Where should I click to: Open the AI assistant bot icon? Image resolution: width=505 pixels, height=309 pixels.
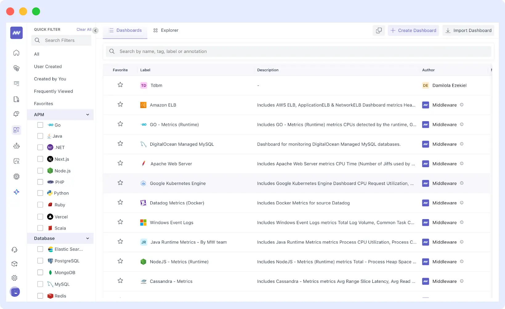point(16,146)
